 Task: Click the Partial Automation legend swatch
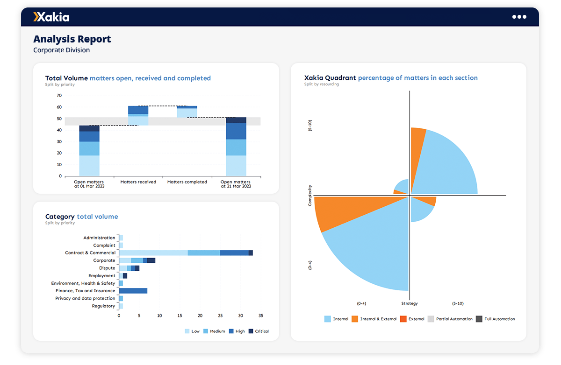(x=431, y=319)
